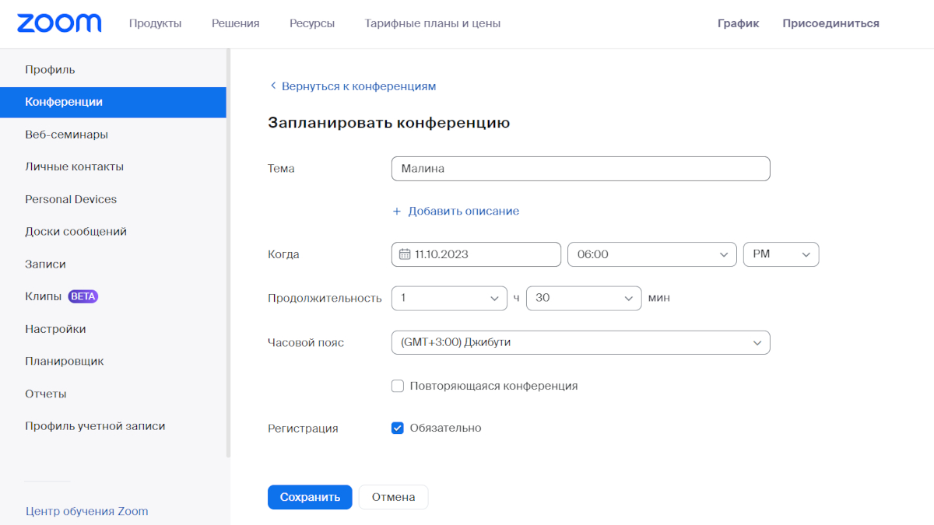Viewport: 934px width, 525px height.
Task: Click the Сохранить button
Action: pos(310,497)
